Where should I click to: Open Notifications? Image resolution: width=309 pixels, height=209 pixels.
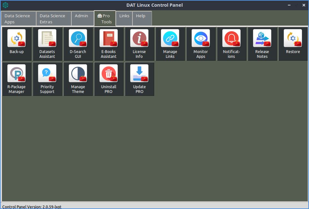[232, 44]
